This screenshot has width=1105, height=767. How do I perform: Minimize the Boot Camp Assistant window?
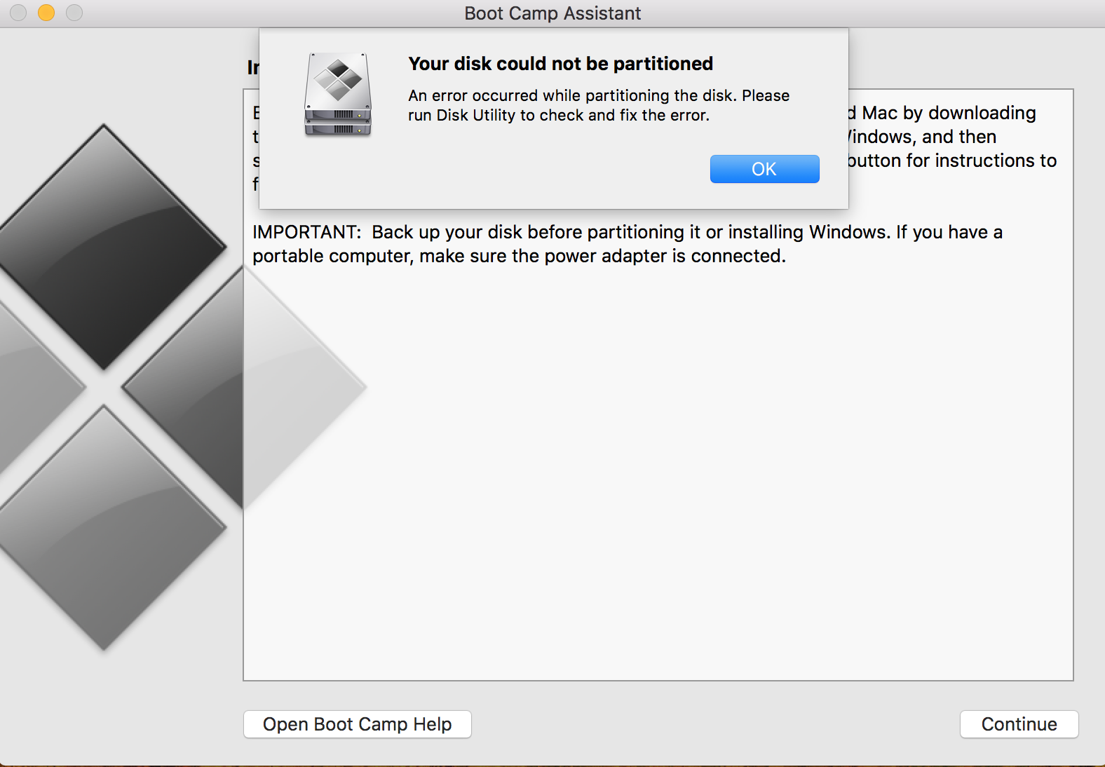pos(46,13)
